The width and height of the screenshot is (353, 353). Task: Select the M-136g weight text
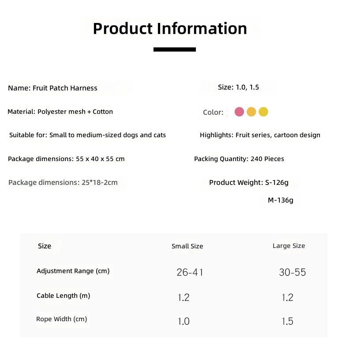pyautogui.click(x=281, y=200)
